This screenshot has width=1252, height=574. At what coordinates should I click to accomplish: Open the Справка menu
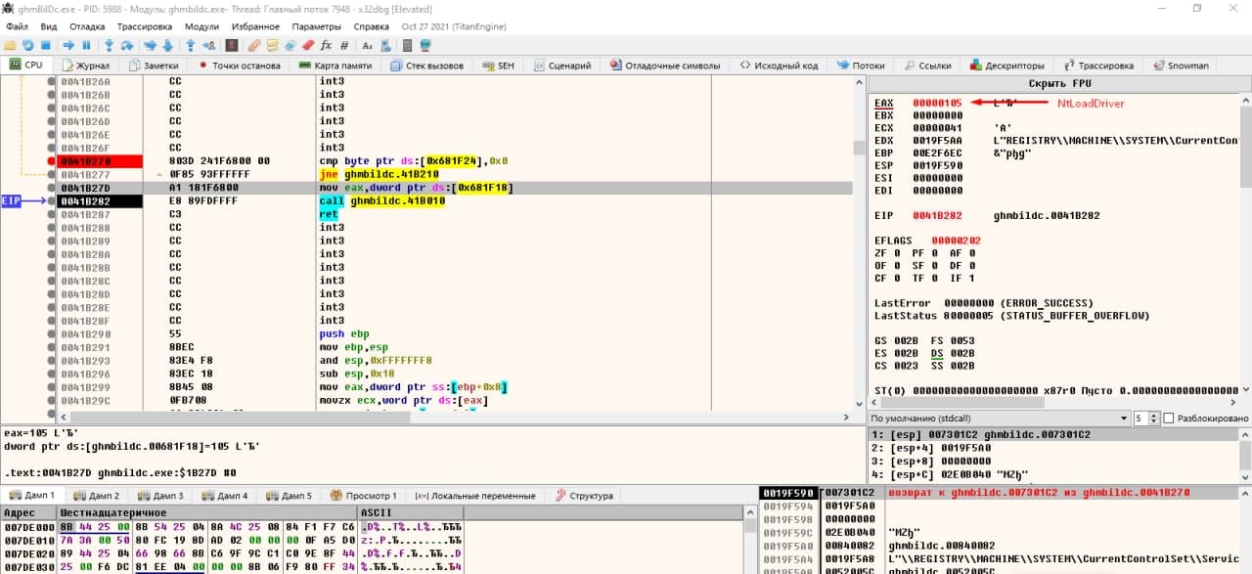[x=371, y=26]
